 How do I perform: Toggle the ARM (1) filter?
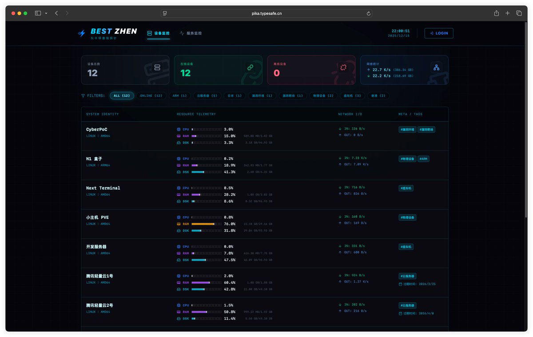point(180,95)
